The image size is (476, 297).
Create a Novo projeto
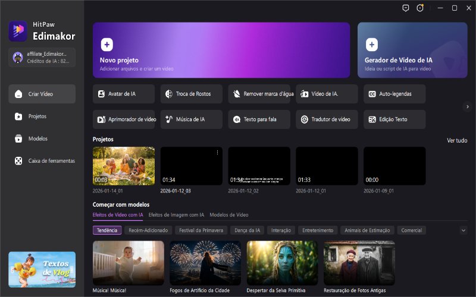[221, 50]
